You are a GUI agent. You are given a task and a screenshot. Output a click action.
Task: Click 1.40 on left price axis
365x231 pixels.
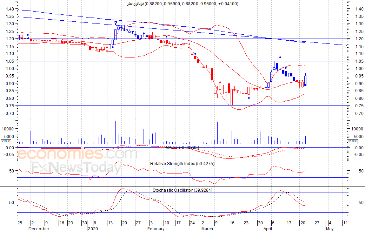coord(11,9)
